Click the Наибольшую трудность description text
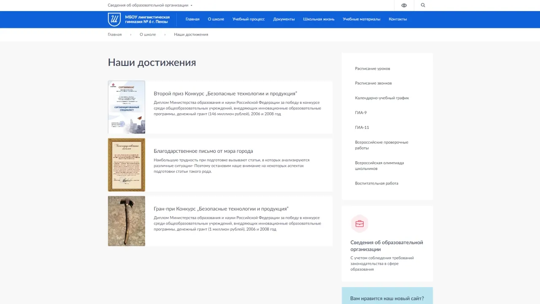540x304 pixels. click(x=232, y=166)
